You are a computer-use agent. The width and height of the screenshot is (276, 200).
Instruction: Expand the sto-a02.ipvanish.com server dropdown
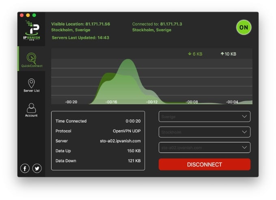(x=204, y=147)
